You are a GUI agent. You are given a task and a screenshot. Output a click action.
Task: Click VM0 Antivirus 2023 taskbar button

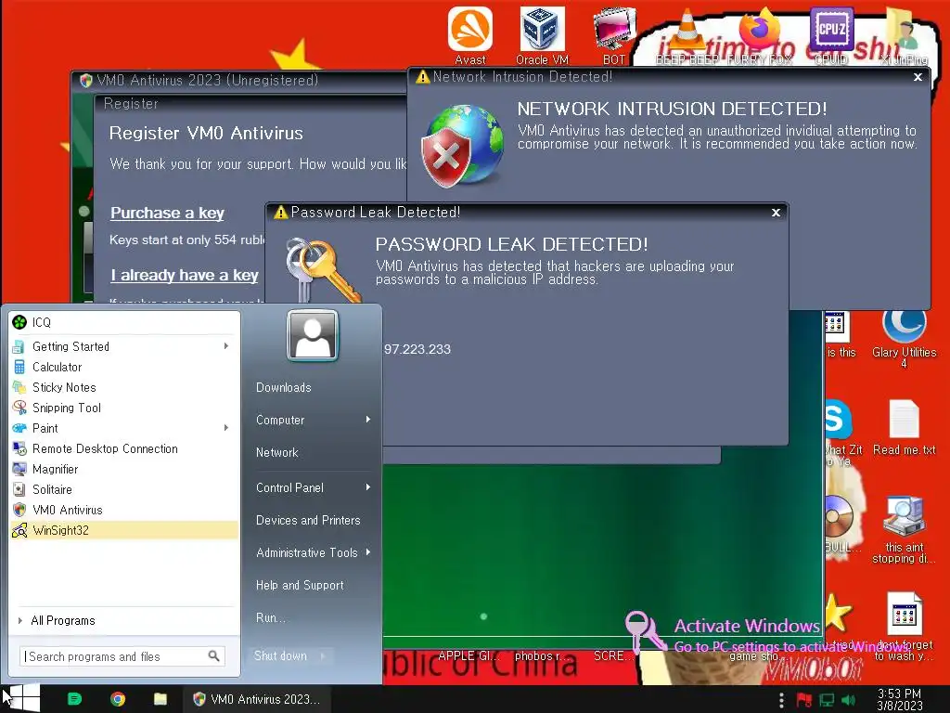point(256,699)
